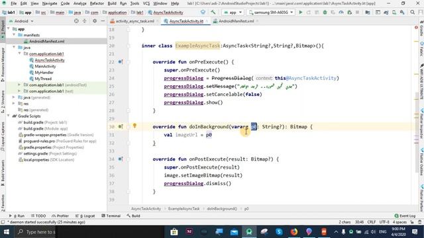This screenshot has height=238, width=424.
Task: Open Skype from the taskbar
Action: (x=279, y=232)
